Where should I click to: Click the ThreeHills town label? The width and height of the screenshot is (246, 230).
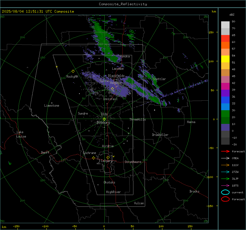[137, 120]
